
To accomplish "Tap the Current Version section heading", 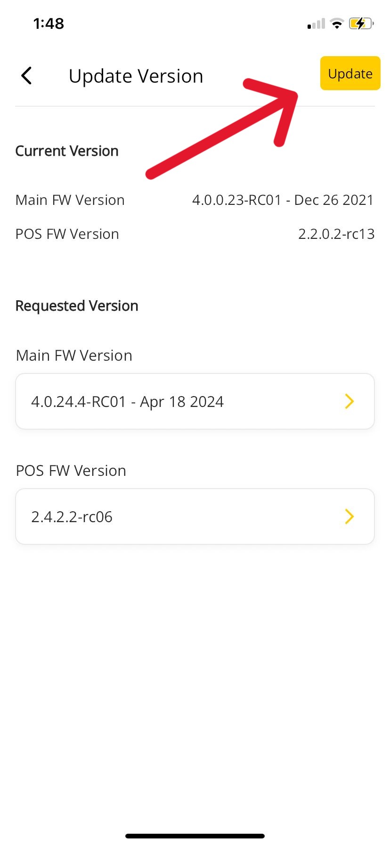I will click(x=67, y=151).
